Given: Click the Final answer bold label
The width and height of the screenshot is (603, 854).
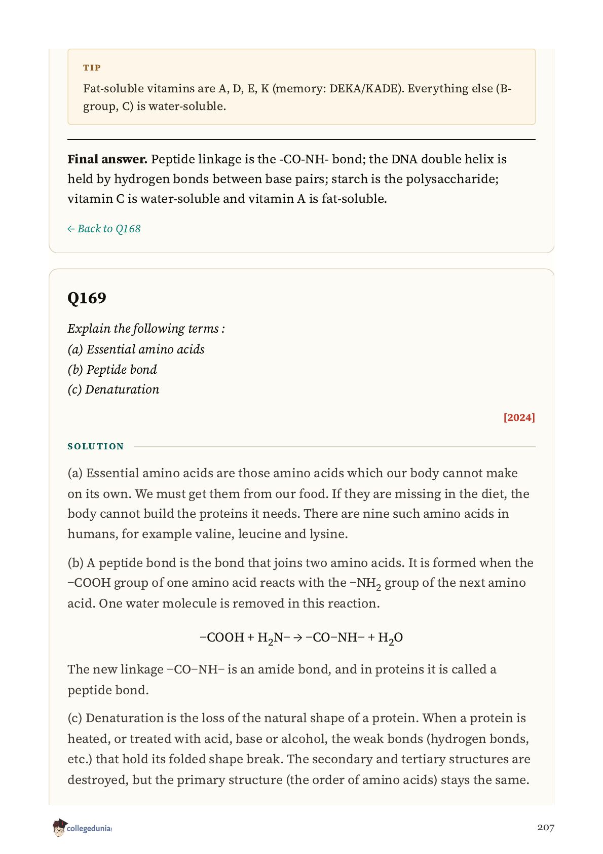Looking at the screenshot, I should click(x=107, y=159).
